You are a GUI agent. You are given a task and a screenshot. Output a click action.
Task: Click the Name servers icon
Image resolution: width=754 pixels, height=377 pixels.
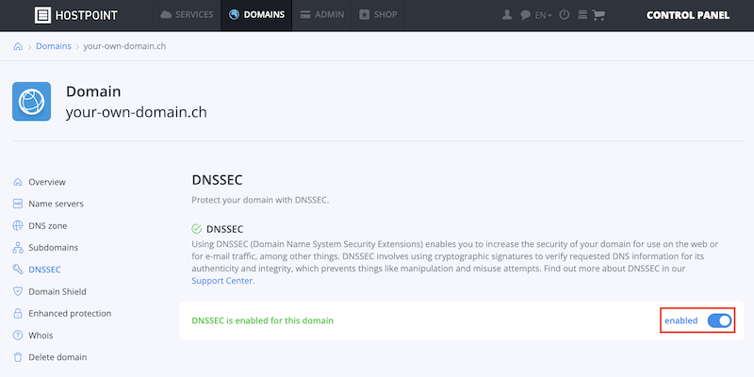pyautogui.click(x=18, y=204)
